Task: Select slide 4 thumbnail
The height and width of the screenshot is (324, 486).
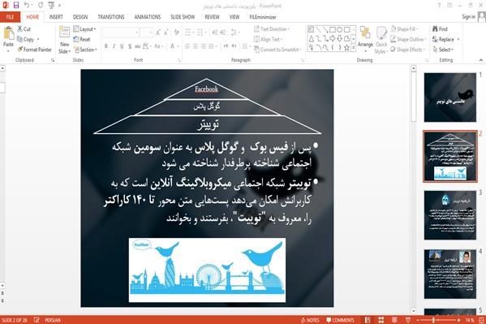Action: click(450, 274)
